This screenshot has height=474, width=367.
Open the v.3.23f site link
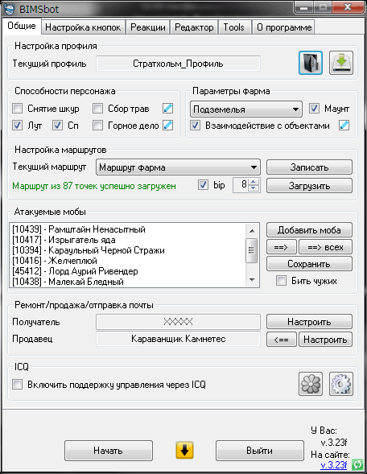tap(333, 464)
